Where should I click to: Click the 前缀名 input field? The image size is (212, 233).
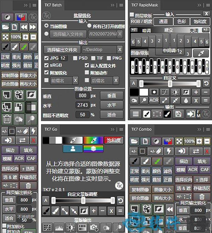[61, 80]
